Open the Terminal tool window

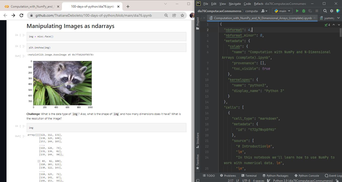click(249, 176)
